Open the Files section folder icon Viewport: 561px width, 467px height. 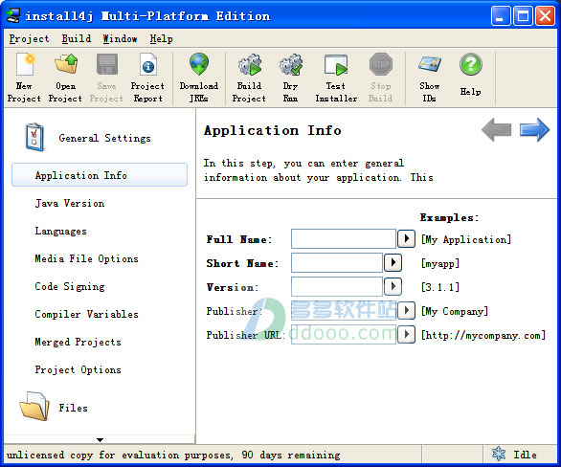34,406
